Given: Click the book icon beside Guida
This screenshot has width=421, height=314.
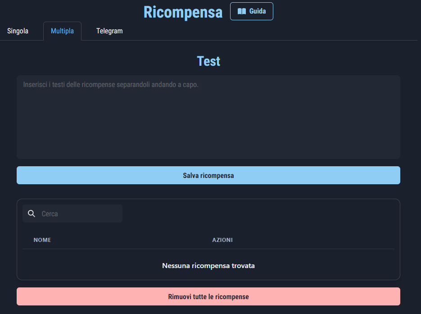Looking at the screenshot, I should coord(242,11).
